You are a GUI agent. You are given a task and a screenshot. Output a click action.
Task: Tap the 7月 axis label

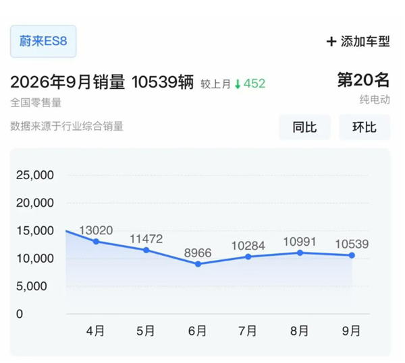[248, 331]
